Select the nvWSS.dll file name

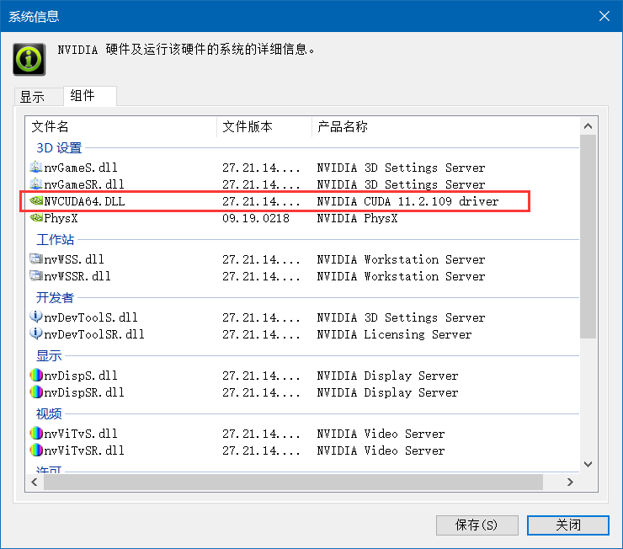click(74, 259)
